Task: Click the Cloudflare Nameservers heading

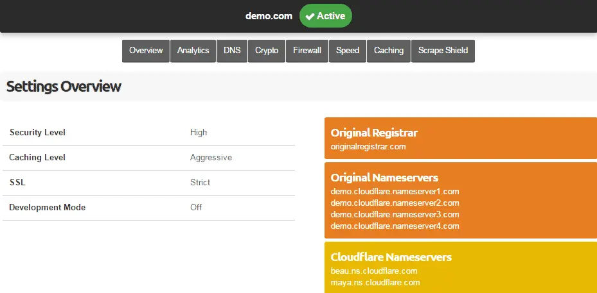Action: 391,257
